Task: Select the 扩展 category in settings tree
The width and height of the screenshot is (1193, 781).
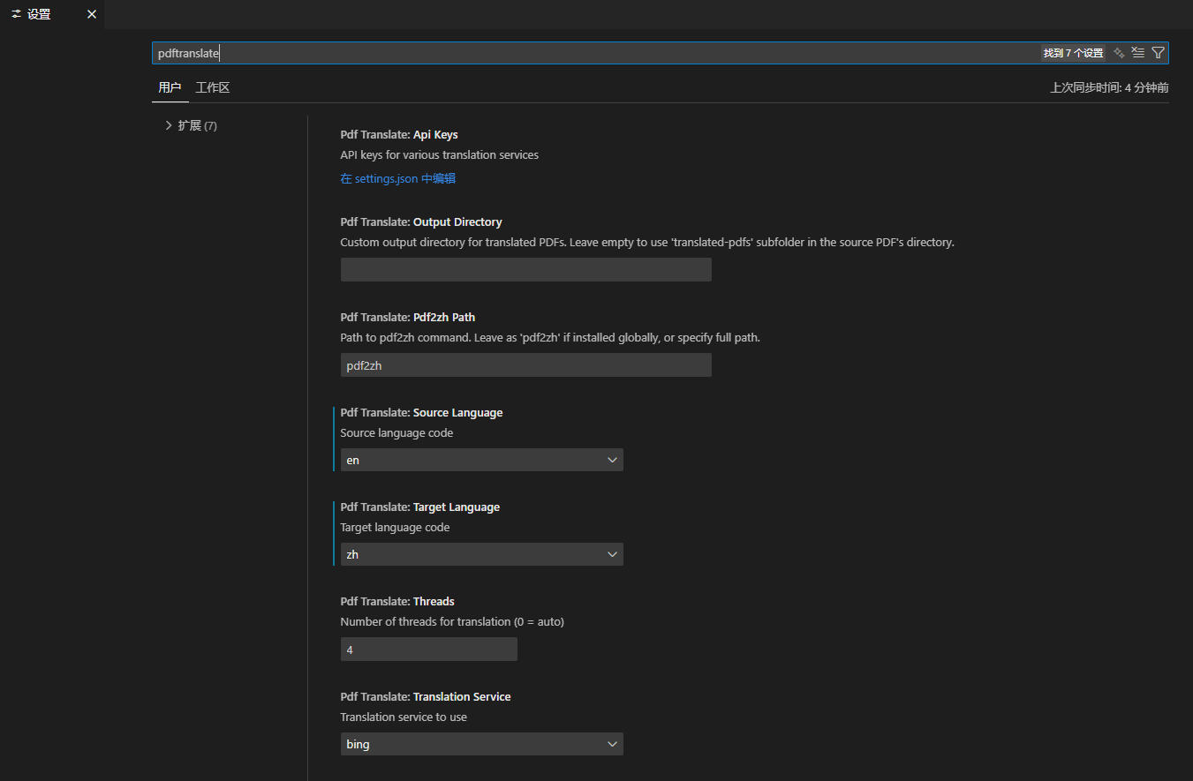Action: tap(197, 125)
